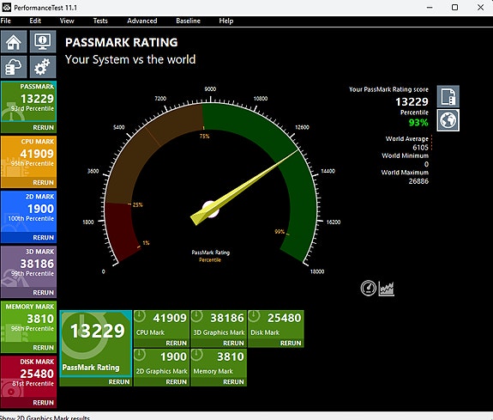Screen dimensions: 493x420
Task: Click the cloud upload baseline icon
Action: [14, 67]
